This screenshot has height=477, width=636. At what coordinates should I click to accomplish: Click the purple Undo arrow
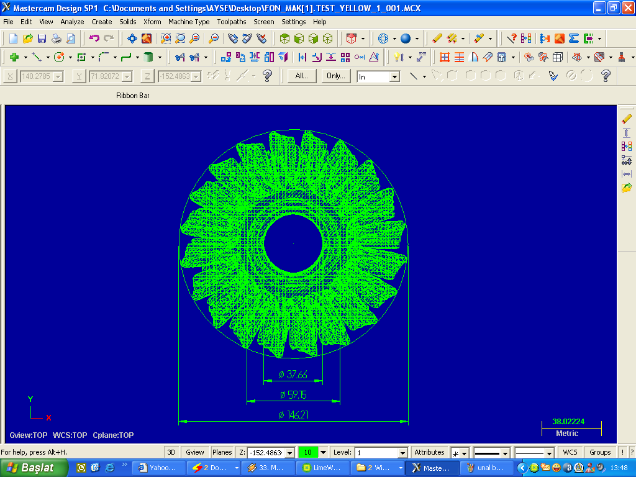click(x=94, y=39)
